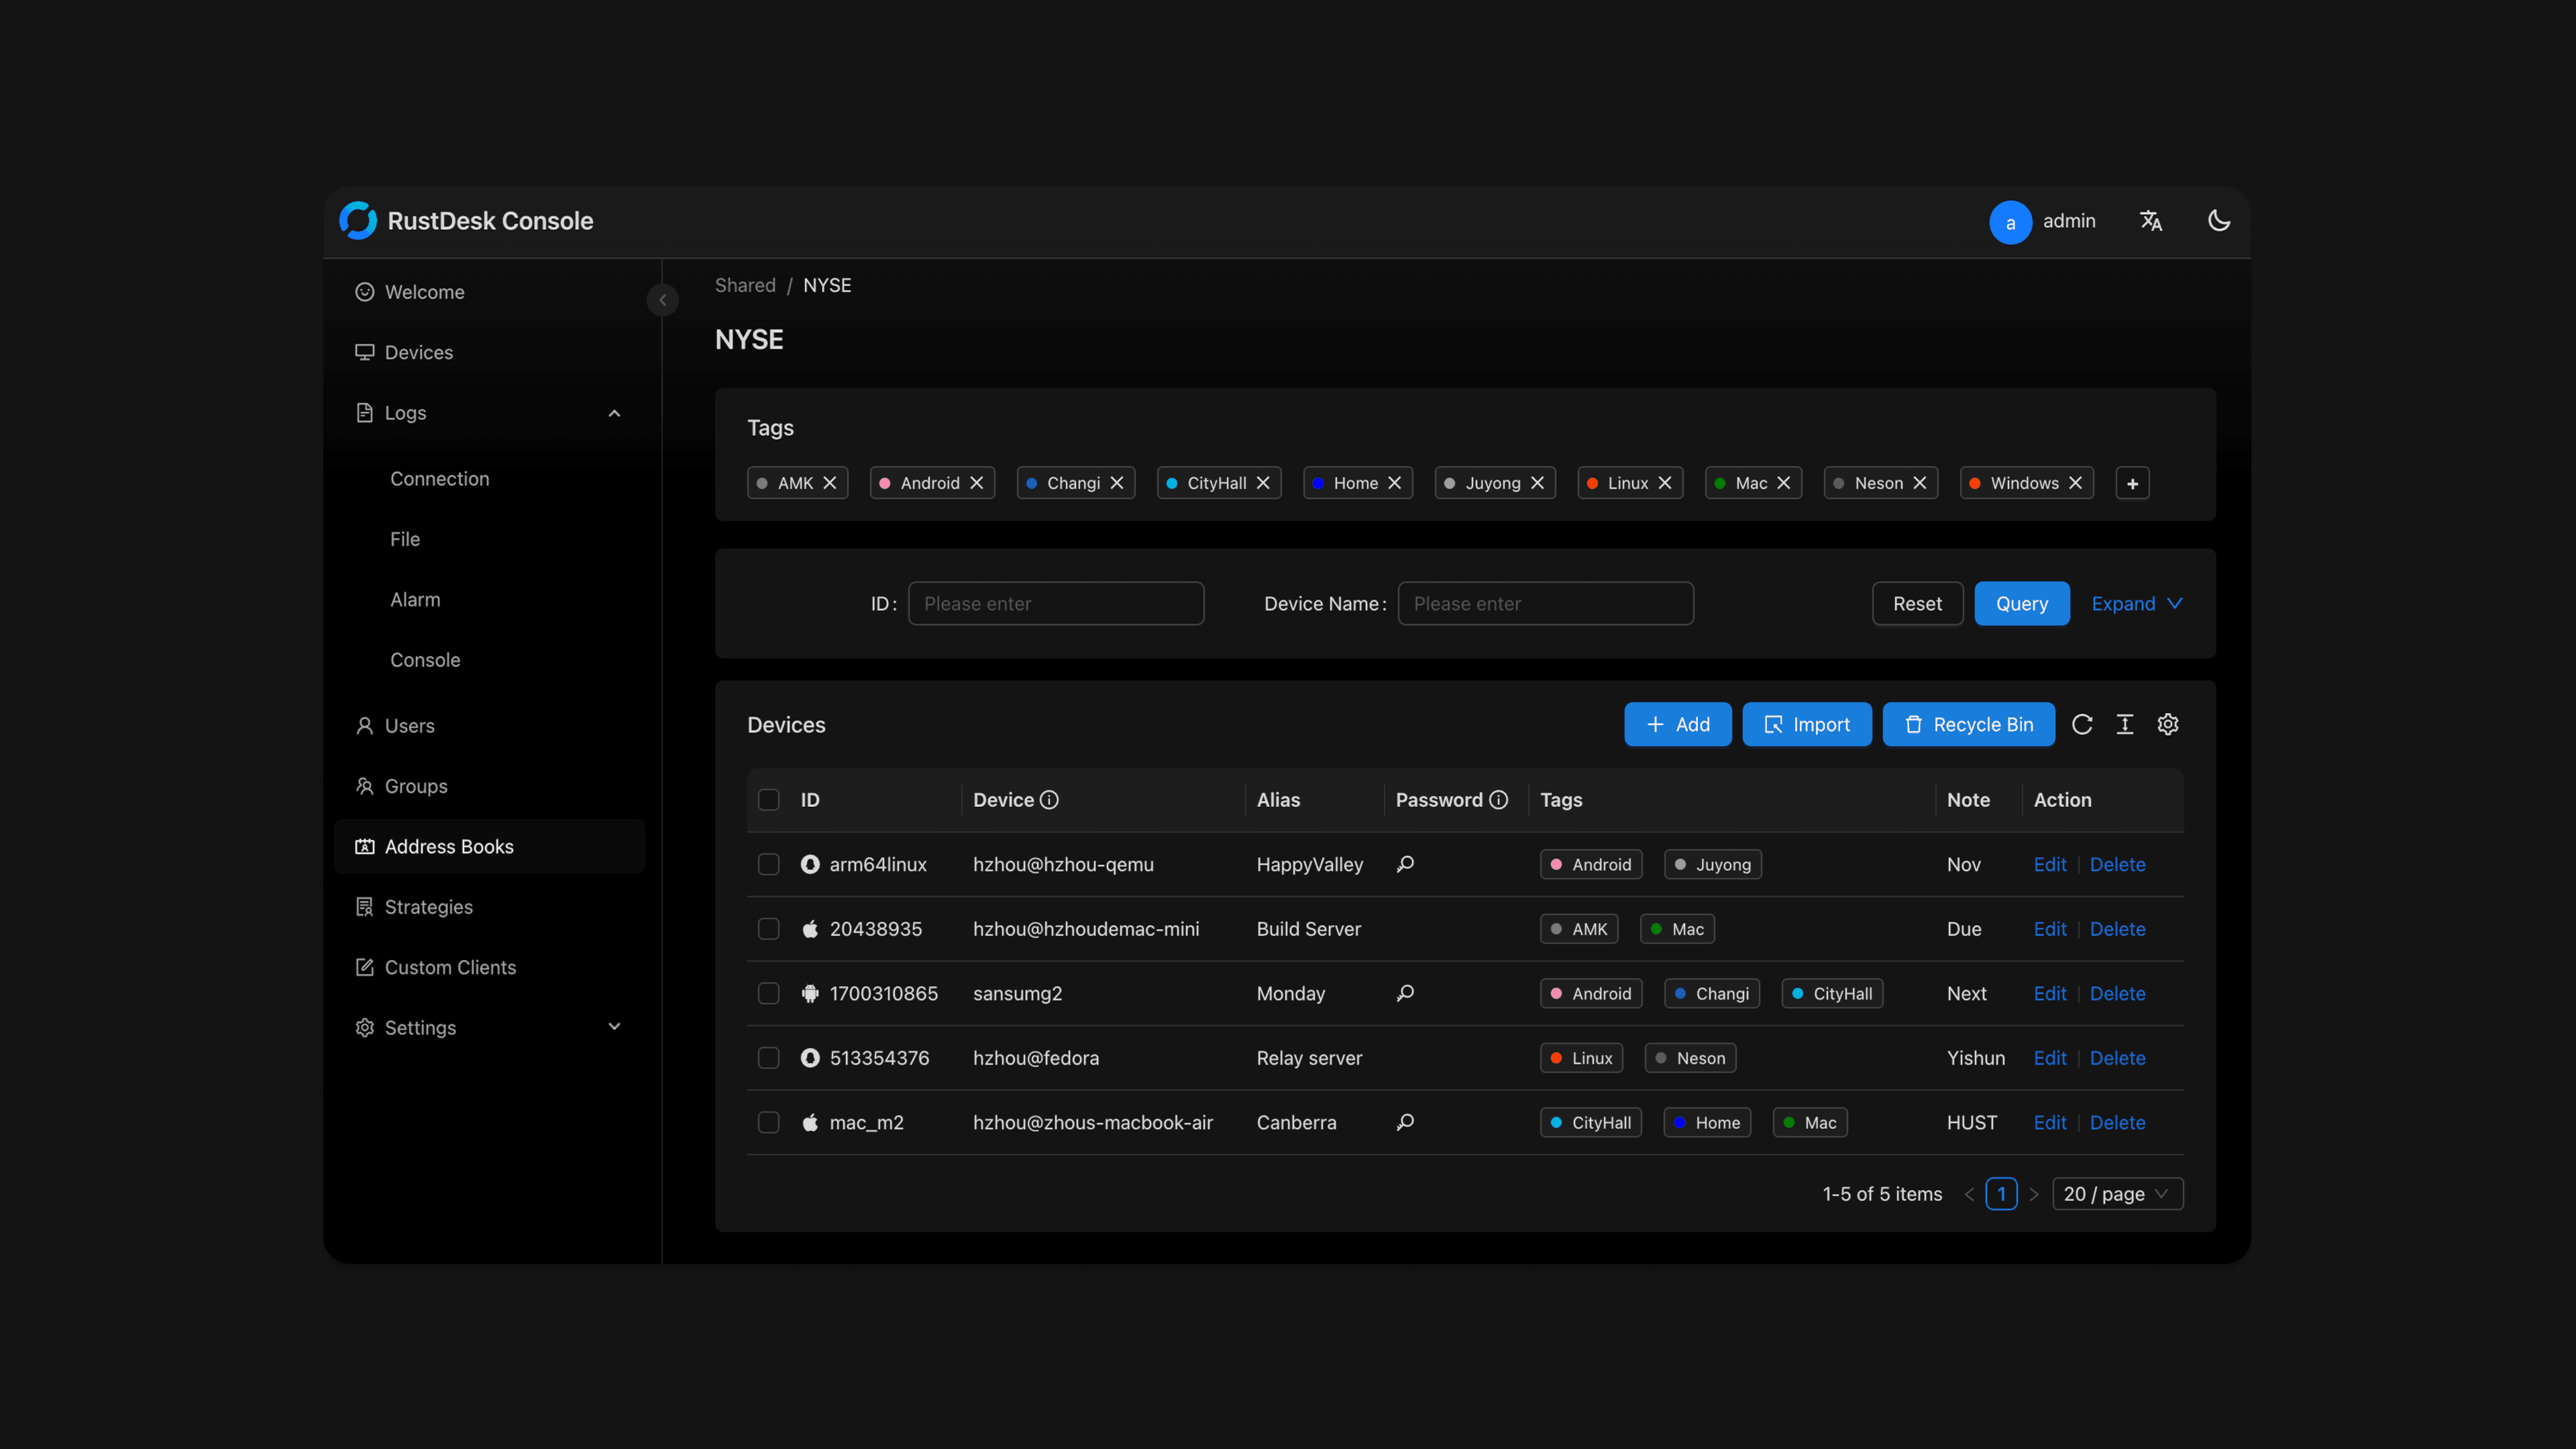Click the Query button
The image size is (2576, 1449).
(x=2022, y=604)
